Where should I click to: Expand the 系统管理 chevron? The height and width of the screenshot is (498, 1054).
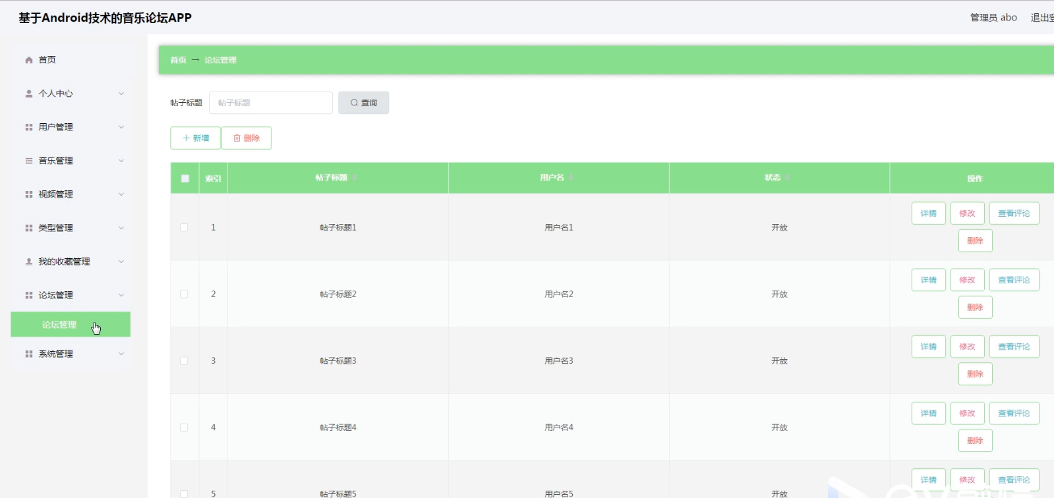121,354
